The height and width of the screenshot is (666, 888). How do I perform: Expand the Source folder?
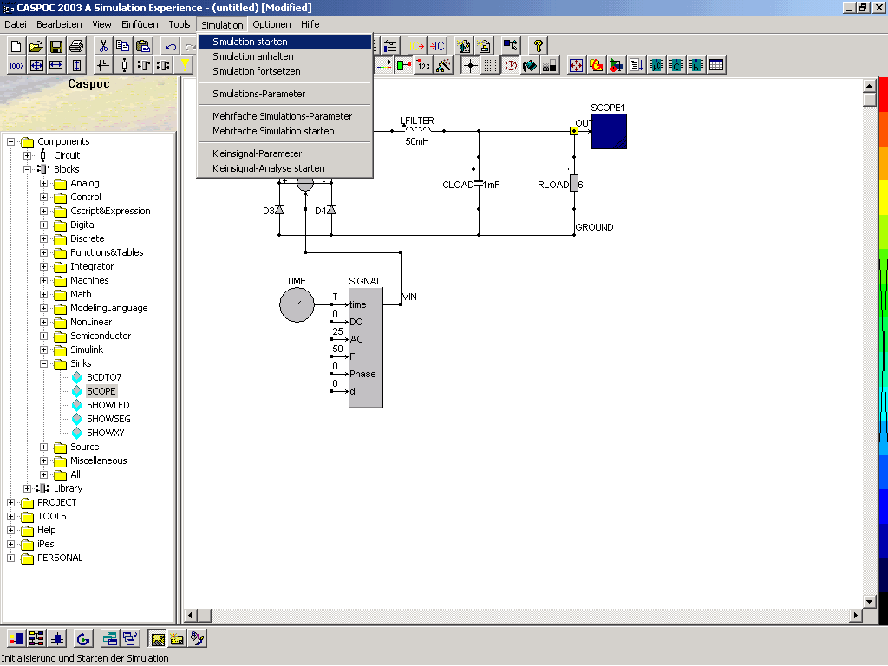click(x=43, y=447)
